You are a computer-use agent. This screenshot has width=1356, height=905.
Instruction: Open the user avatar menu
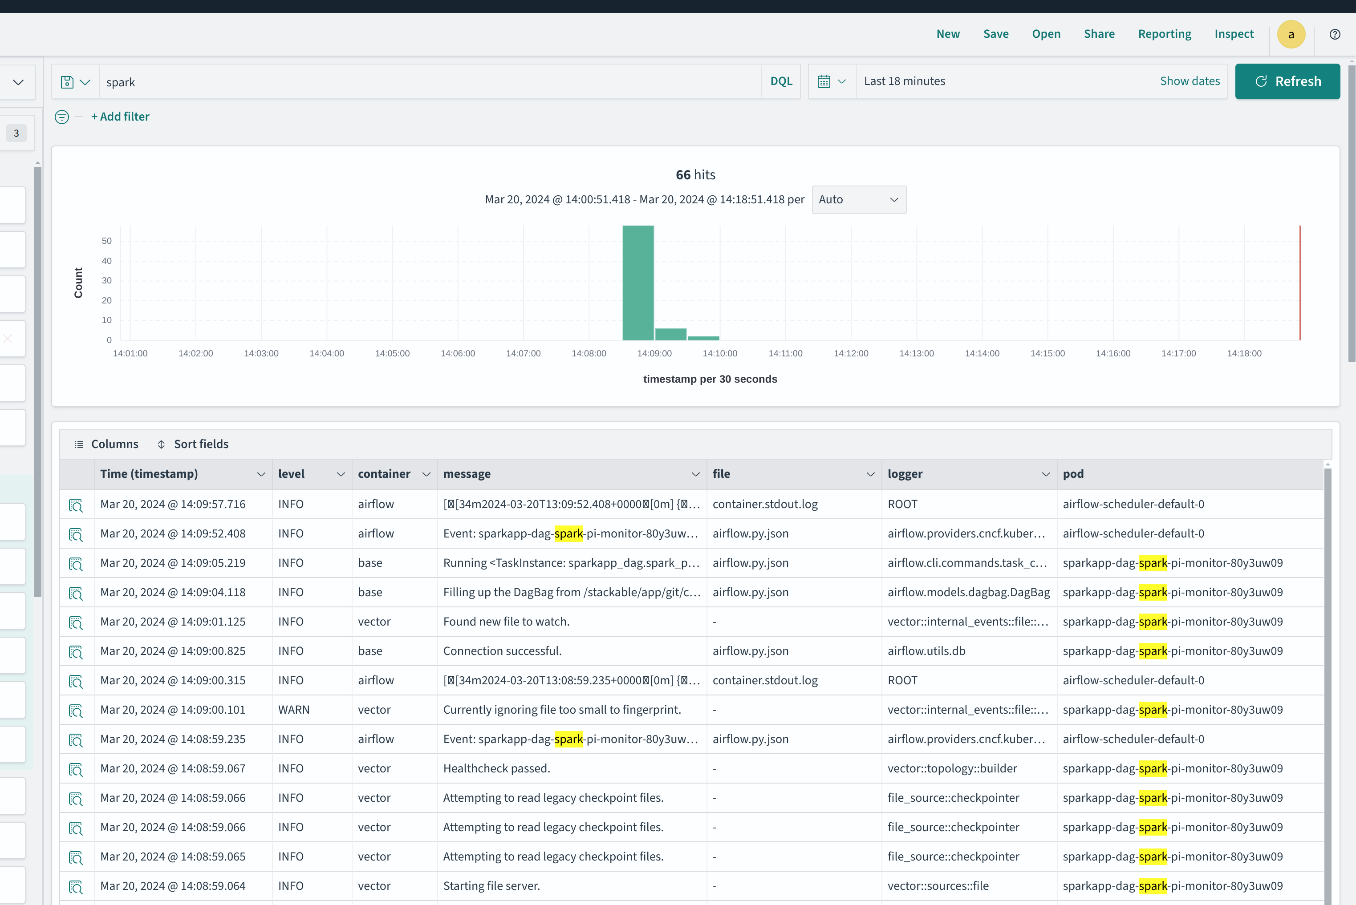tap(1291, 34)
